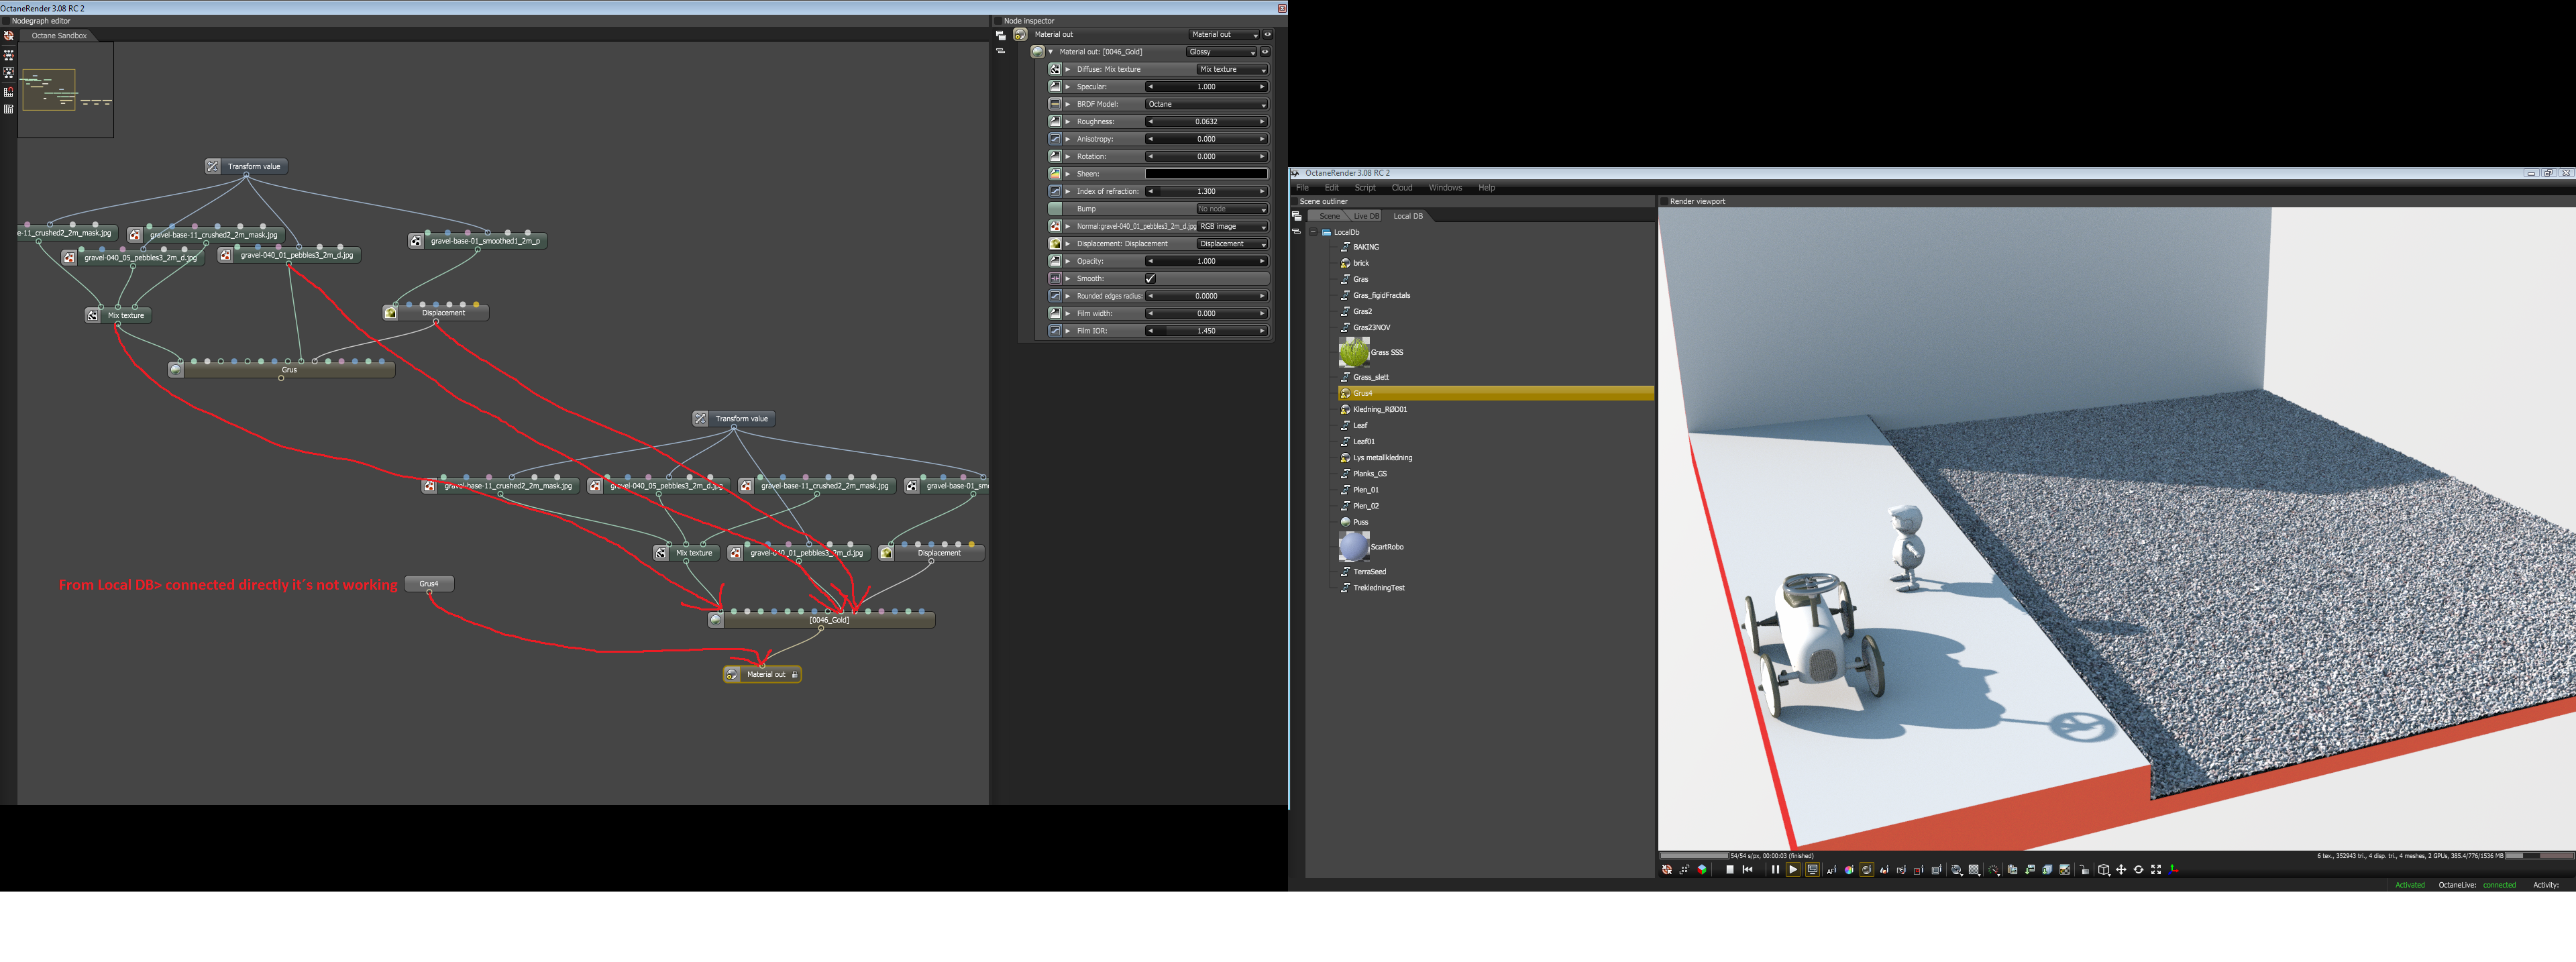The image size is (2576, 962).
Task: Click the world axis gizmo icon
Action: click(2173, 870)
